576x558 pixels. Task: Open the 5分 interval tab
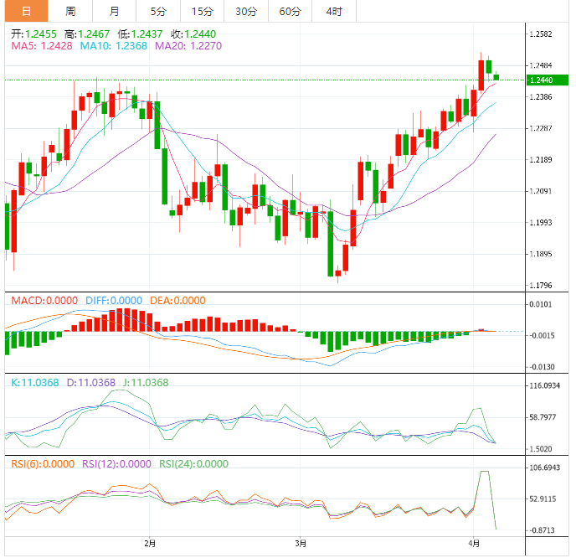tap(158, 11)
